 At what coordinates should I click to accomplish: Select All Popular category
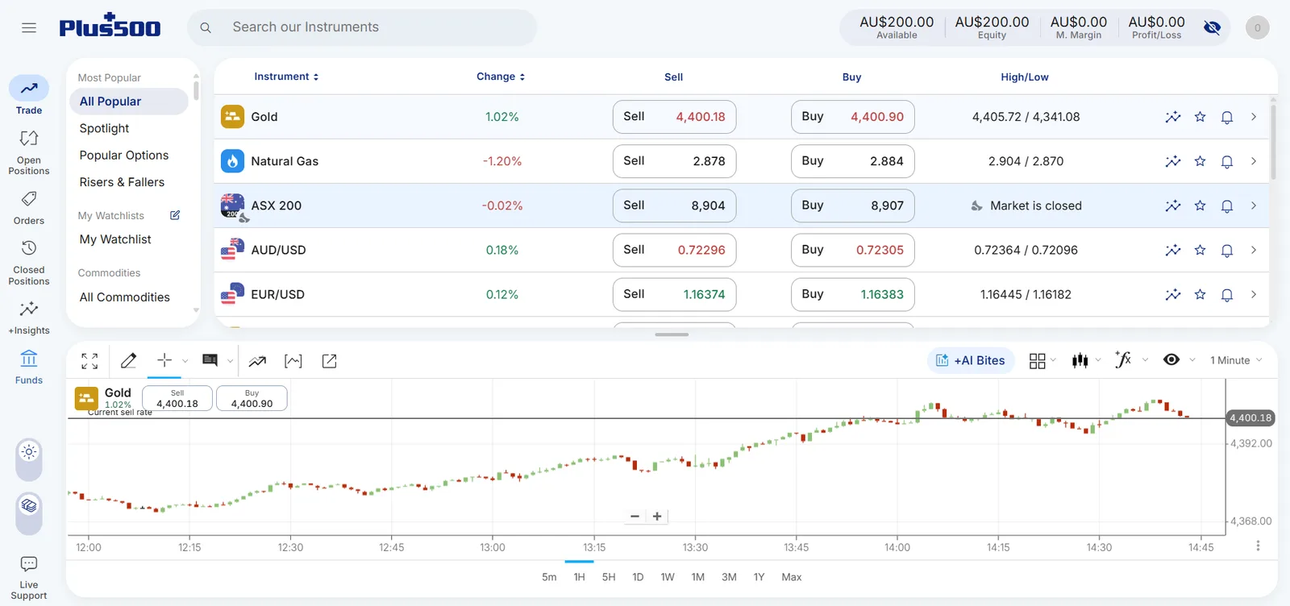tap(129, 102)
